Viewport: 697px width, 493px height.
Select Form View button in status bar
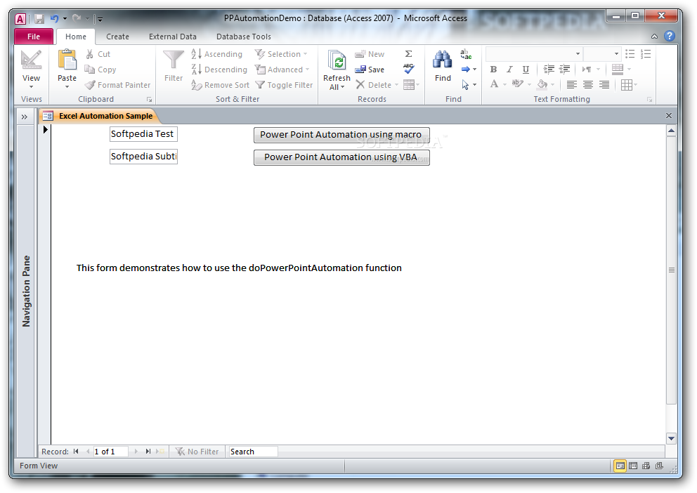tap(620, 466)
